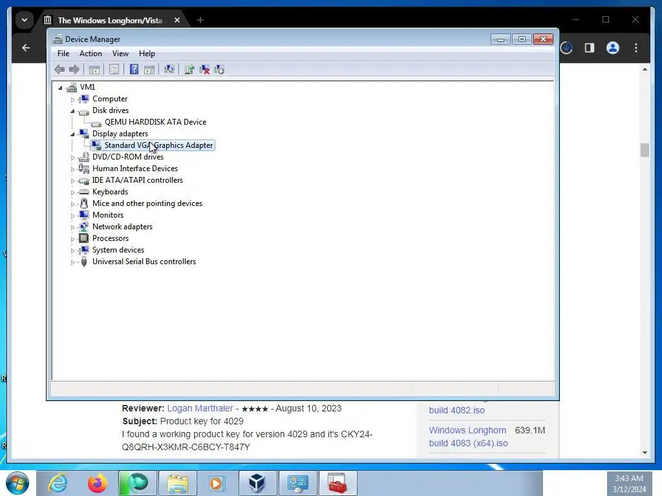Open the browser profile avatar
The width and height of the screenshot is (662, 496).
tap(613, 48)
